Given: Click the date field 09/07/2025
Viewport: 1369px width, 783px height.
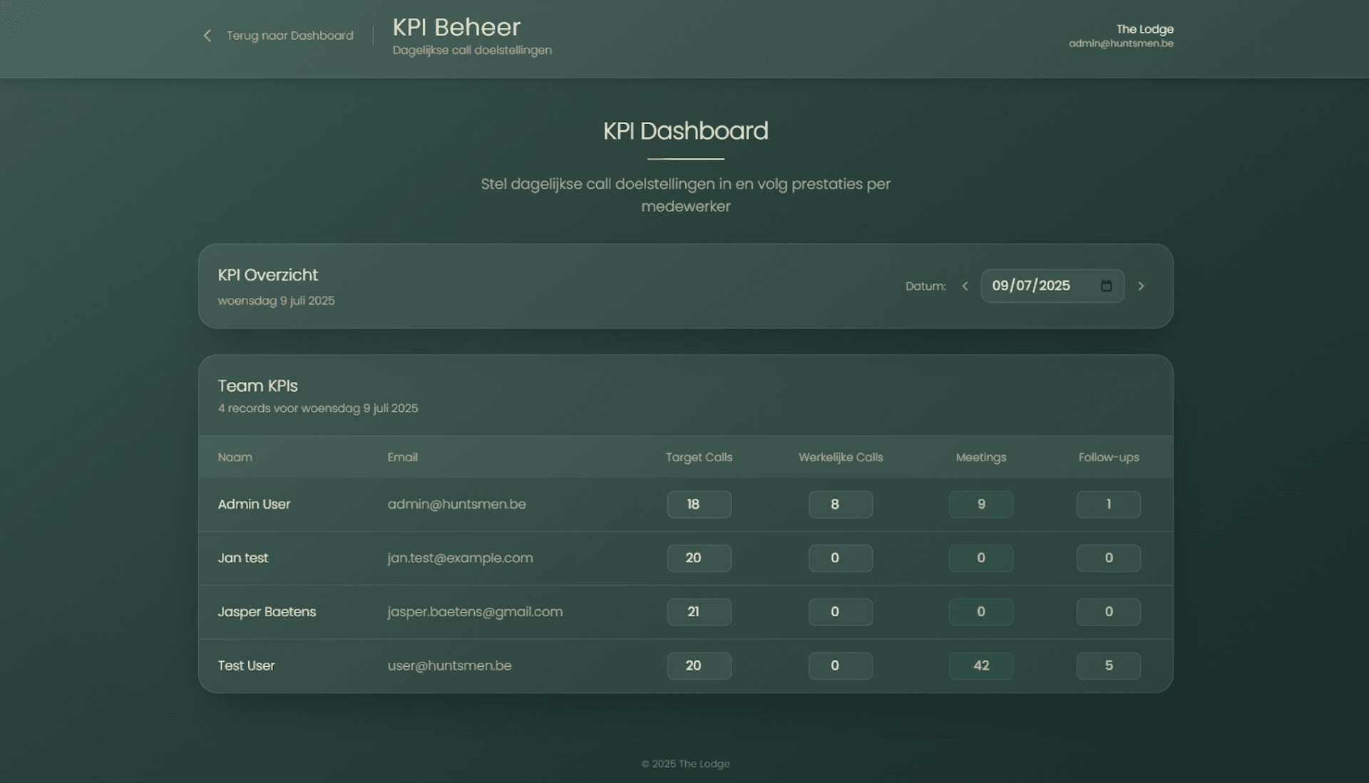Looking at the screenshot, I should pos(1031,286).
